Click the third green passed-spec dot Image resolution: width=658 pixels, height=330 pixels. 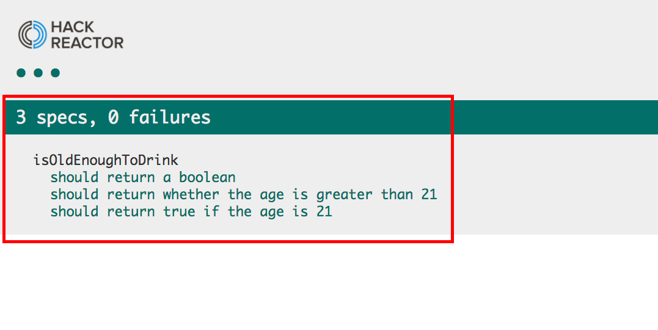click(56, 73)
